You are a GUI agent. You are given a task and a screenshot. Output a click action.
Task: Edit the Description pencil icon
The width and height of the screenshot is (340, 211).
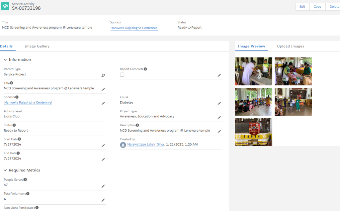coord(219,132)
